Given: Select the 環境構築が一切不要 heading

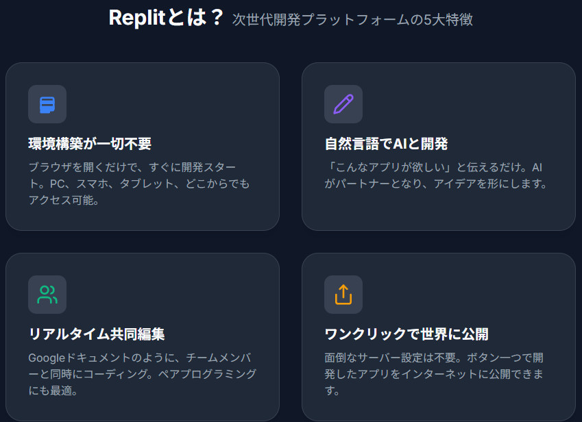Looking at the screenshot, I should (x=90, y=144).
